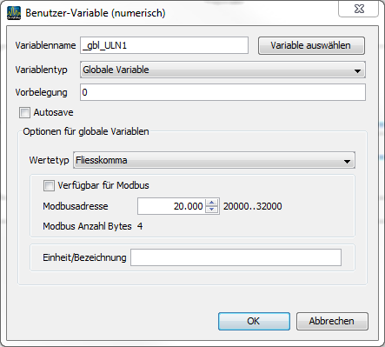385x347 pixels.
Task: Click the application icon in title bar
Action: click(x=14, y=13)
